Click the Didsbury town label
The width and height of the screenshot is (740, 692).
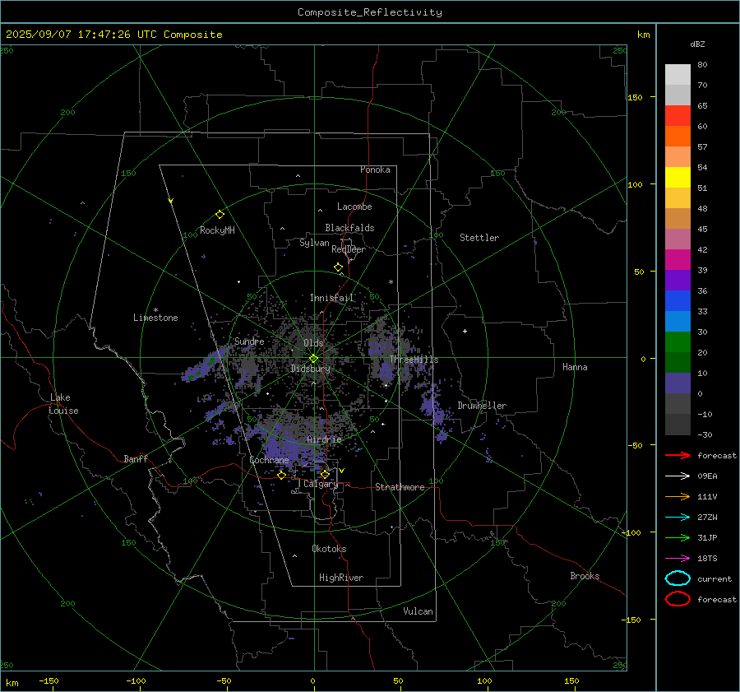[310, 369]
